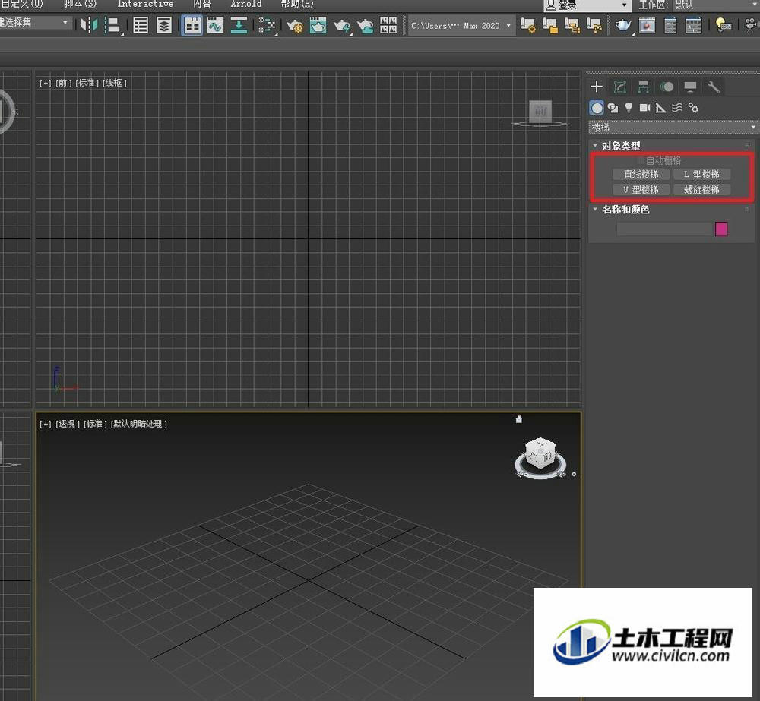
Task: Open Render Setup teapot-with-gear icon
Action: (294, 25)
